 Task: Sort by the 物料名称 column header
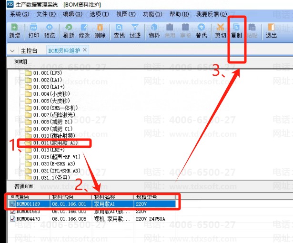click(112, 197)
